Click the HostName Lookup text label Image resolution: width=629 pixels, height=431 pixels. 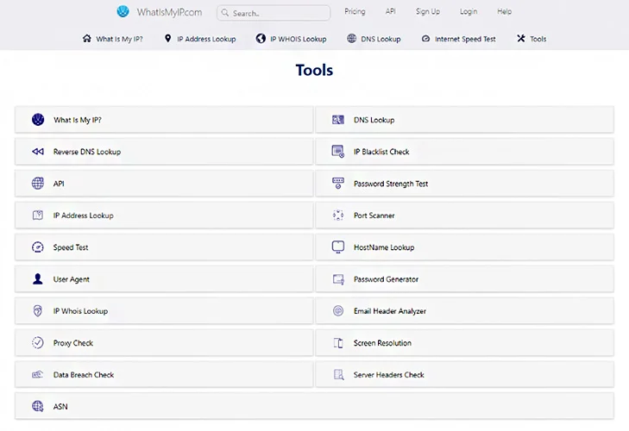click(384, 247)
